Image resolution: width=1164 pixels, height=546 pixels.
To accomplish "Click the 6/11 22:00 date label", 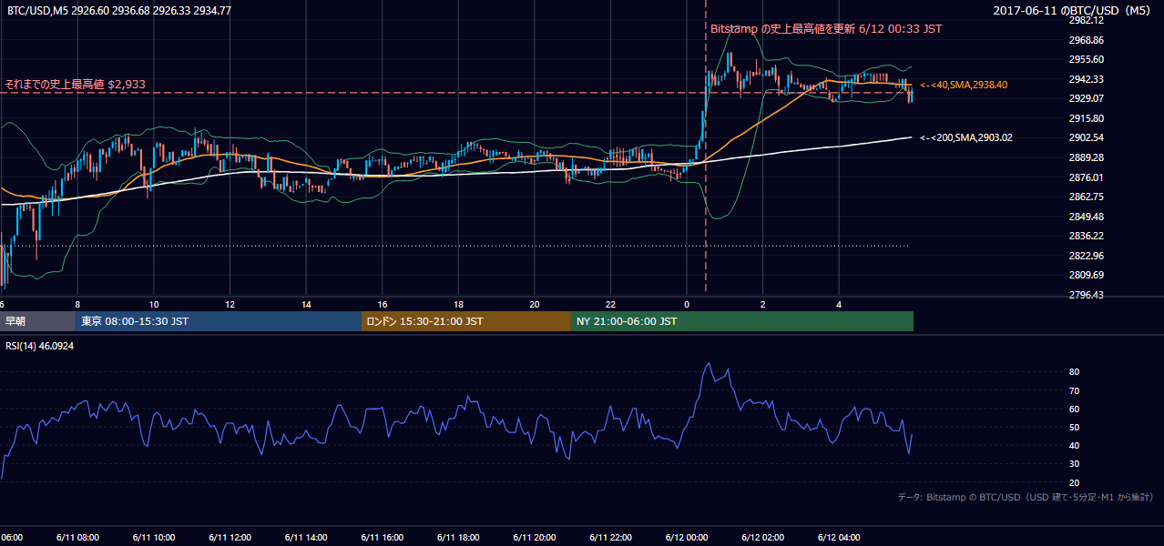I will [610, 537].
